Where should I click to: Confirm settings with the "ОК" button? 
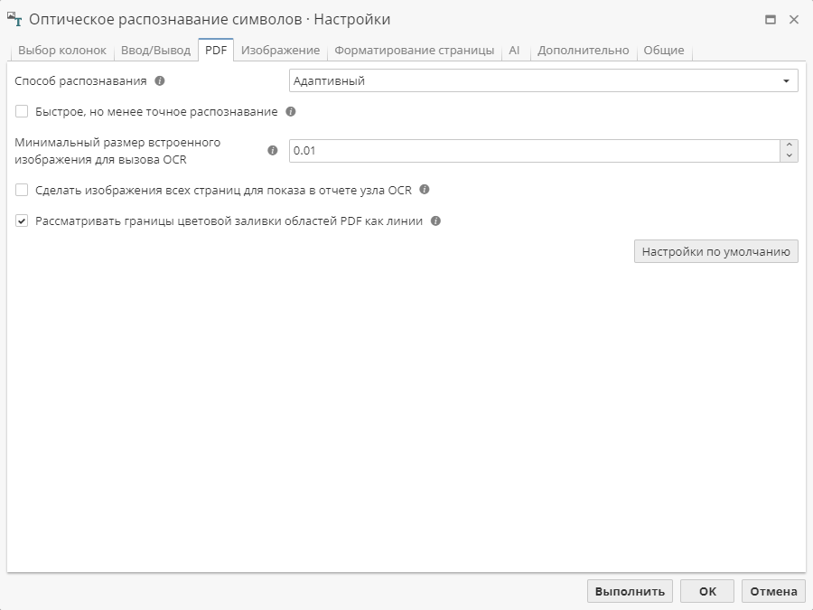(x=707, y=590)
